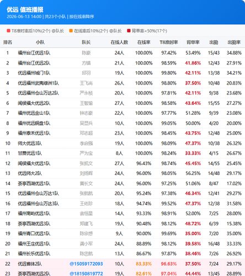Click the 队长 column header
The image size is (245, 276).
86,43
